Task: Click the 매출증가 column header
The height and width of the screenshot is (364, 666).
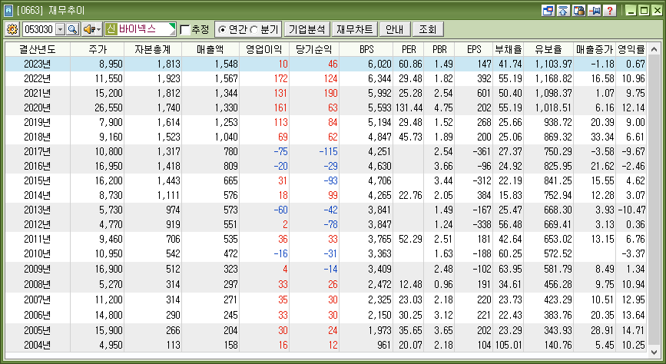Action: [x=595, y=49]
